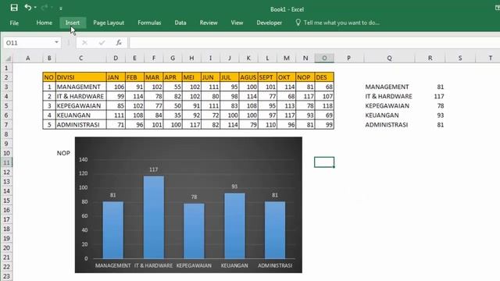500x281 pixels.
Task: Open the Formulas tab
Action: 149,23
